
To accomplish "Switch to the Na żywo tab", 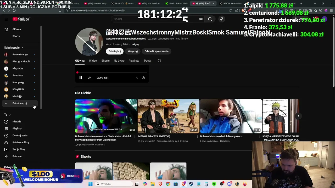I will point(119,61).
